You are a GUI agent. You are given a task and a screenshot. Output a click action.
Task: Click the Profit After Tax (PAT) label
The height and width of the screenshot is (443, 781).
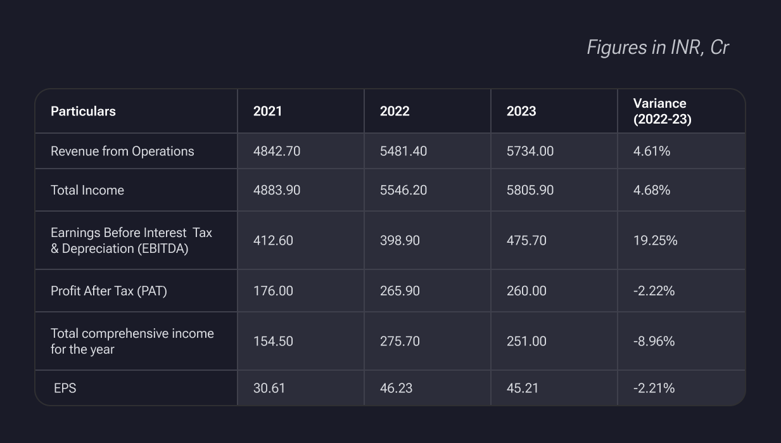coord(109,291)
